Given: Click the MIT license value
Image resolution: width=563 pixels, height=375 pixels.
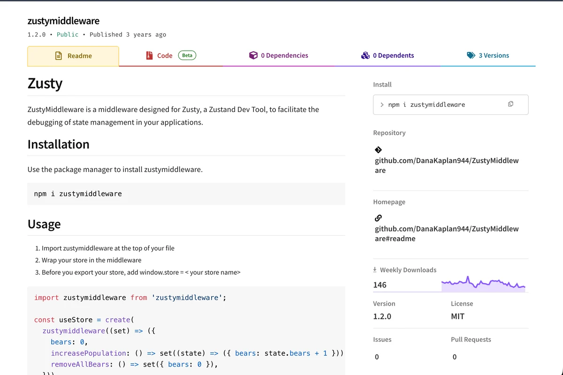Looking at the screenshot, I should pyautogui.click(x=457, y=316).
